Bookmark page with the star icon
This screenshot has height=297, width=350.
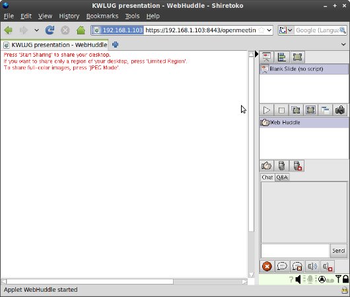coord(261,30)
